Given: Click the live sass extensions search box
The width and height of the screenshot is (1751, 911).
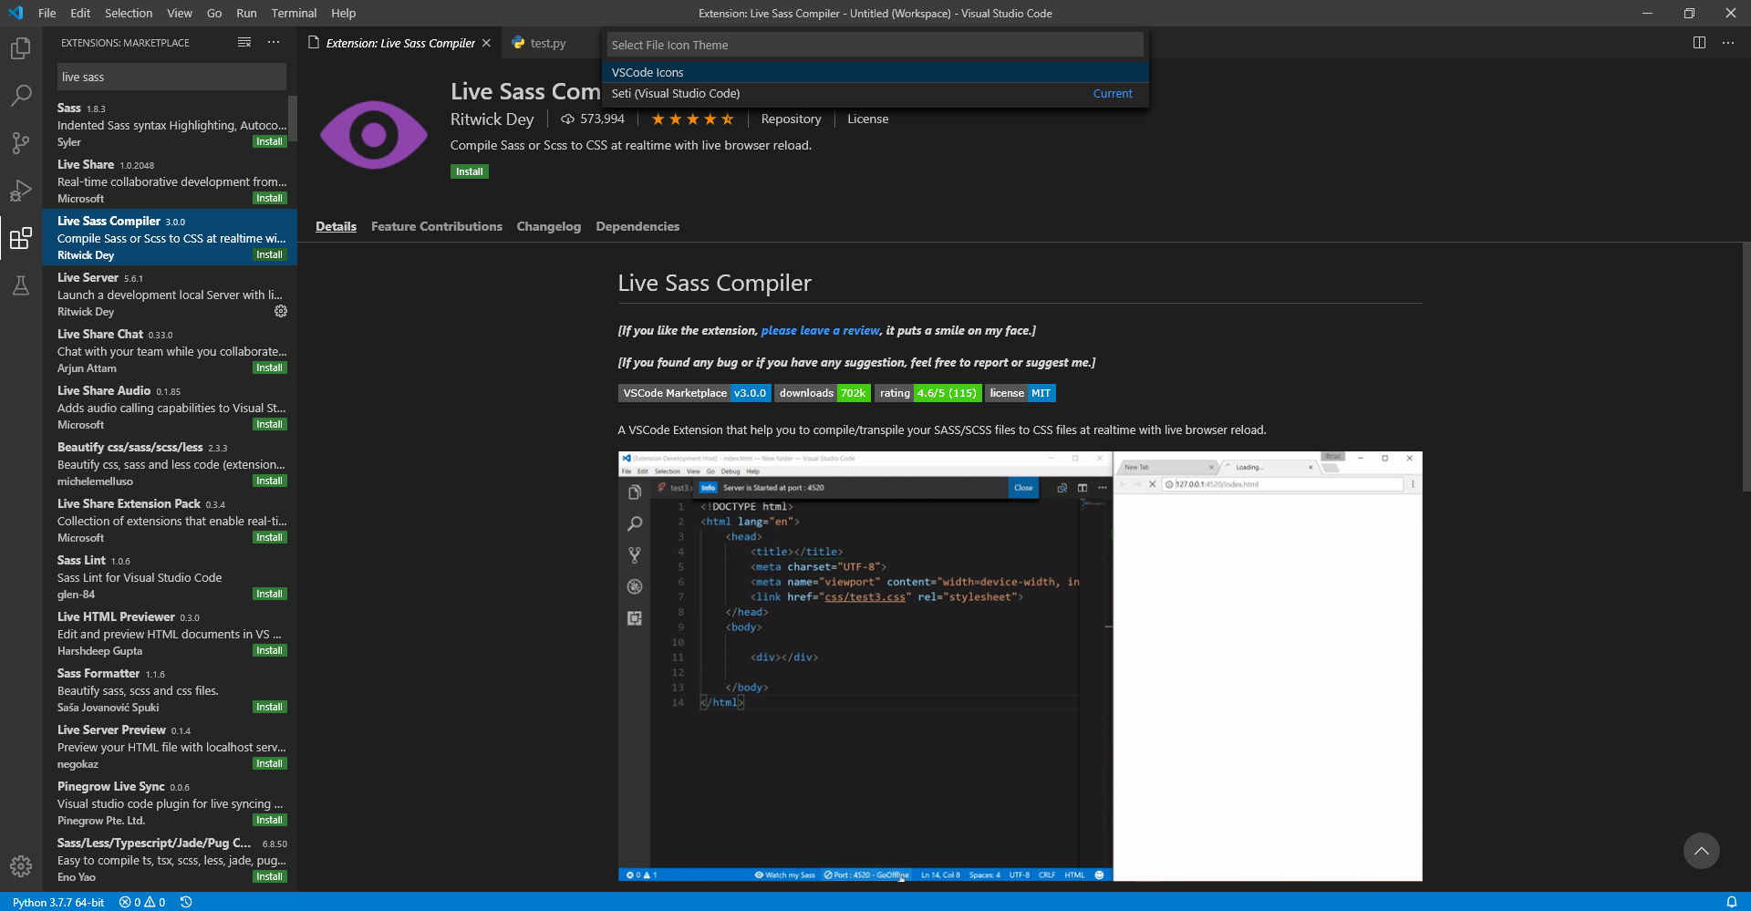Looking at the screenshot, I should coord(171,77).
